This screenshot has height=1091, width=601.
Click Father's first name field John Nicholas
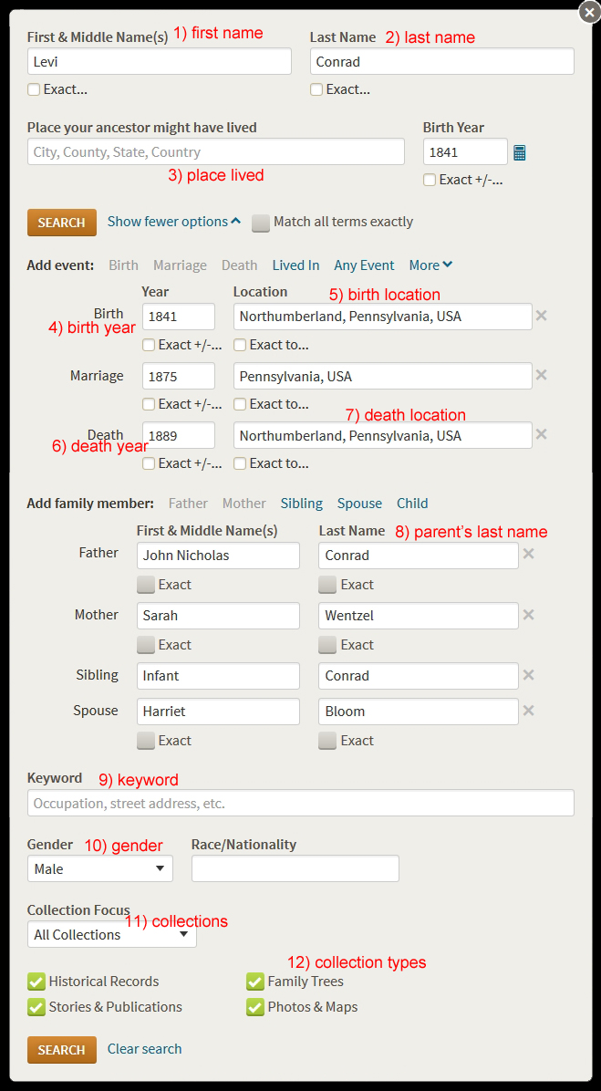point(218,556)
